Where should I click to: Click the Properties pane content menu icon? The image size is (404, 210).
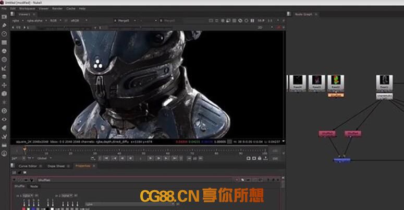(x=13, y=166)
